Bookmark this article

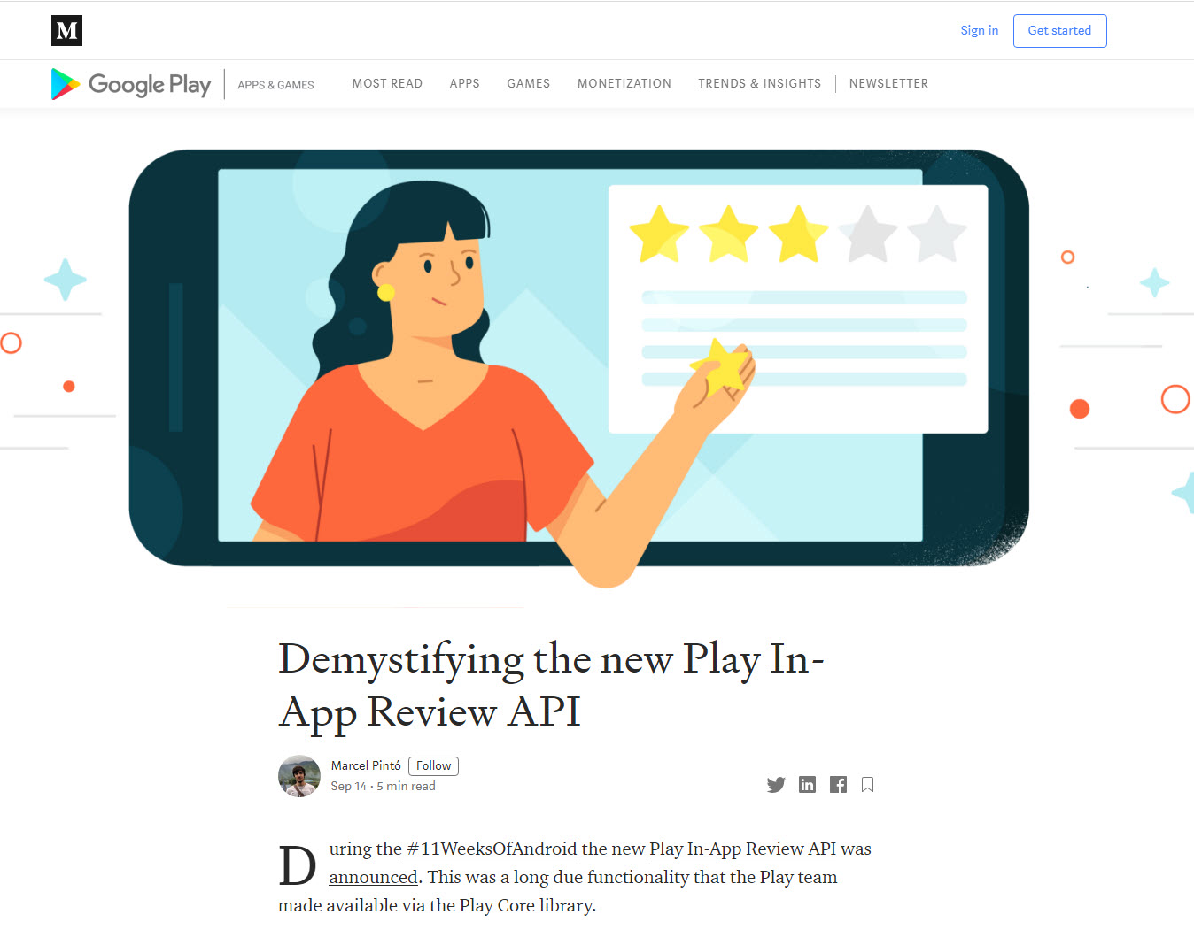(x=868, y=785)
